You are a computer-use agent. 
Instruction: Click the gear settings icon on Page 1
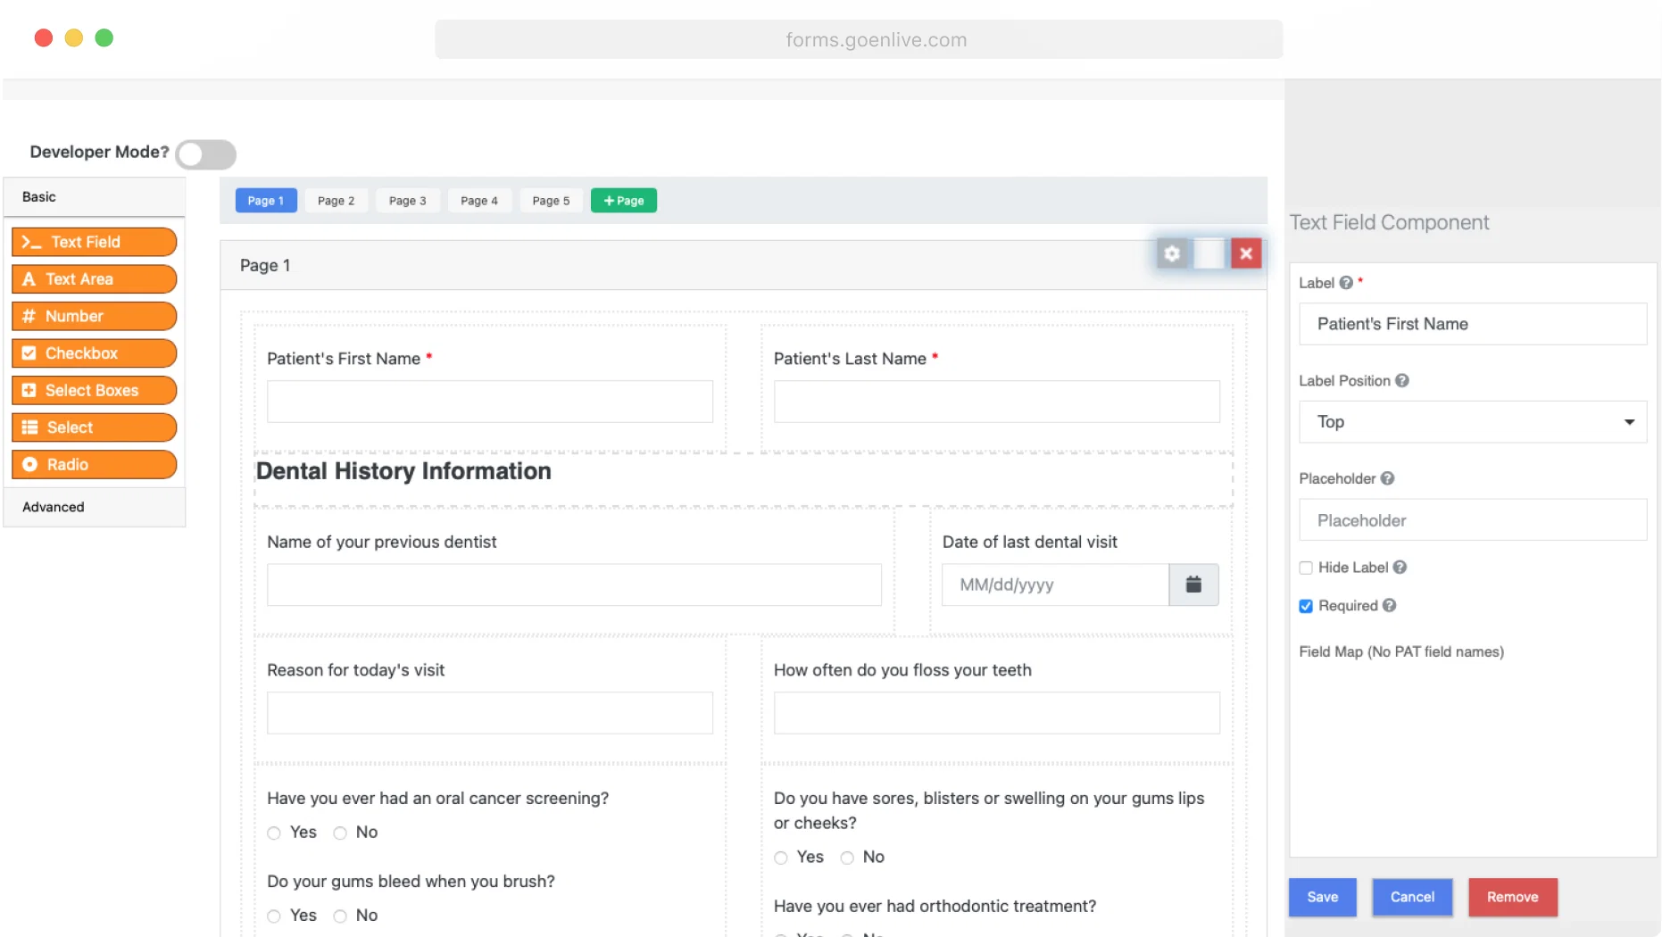click(x=1172, y=254)
